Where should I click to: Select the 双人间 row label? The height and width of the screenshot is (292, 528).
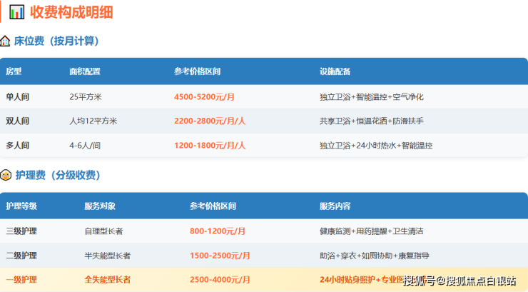coord(18,121)
